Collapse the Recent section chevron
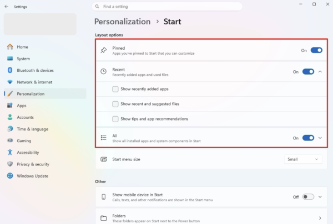Viewport: 333px width, 224px height. point(320,72)
